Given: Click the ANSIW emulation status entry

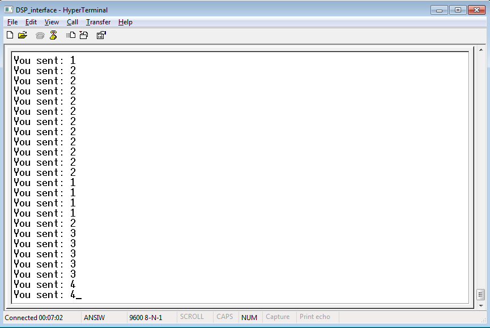Looking at the screenshot, I should pyautogui.click(x=95, y=318).
